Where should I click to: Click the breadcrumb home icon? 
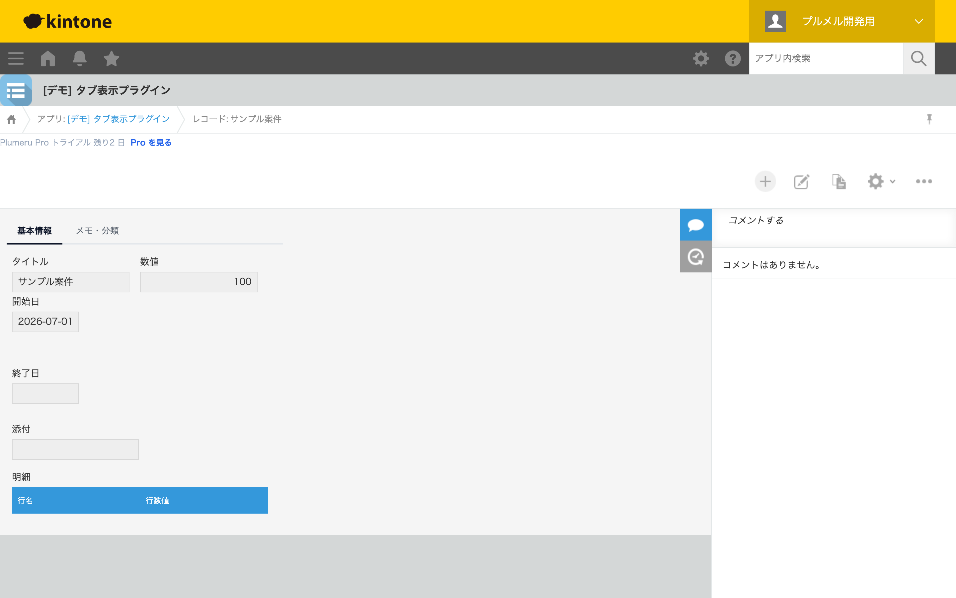(12, 120)
